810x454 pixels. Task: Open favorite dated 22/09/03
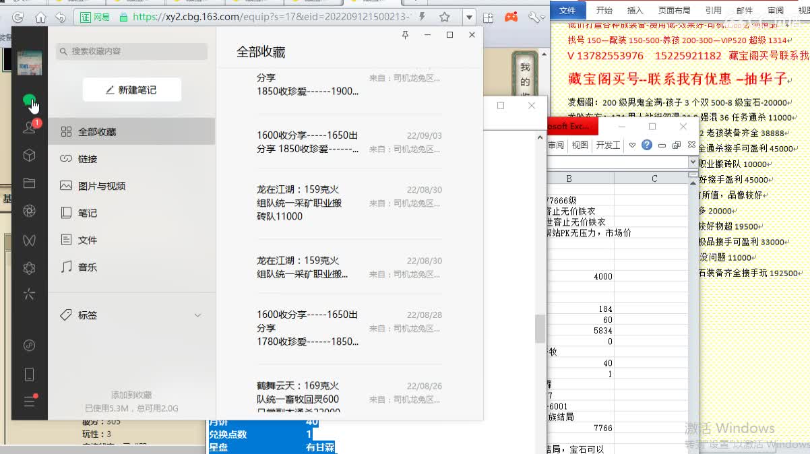point(349,142)
